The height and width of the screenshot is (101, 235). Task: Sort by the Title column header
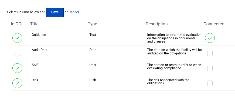tap(34, 24)
